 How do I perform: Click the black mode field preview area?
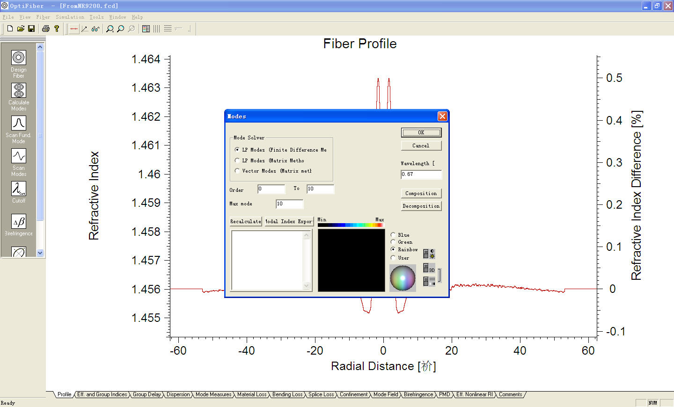[x=351, y=260]
